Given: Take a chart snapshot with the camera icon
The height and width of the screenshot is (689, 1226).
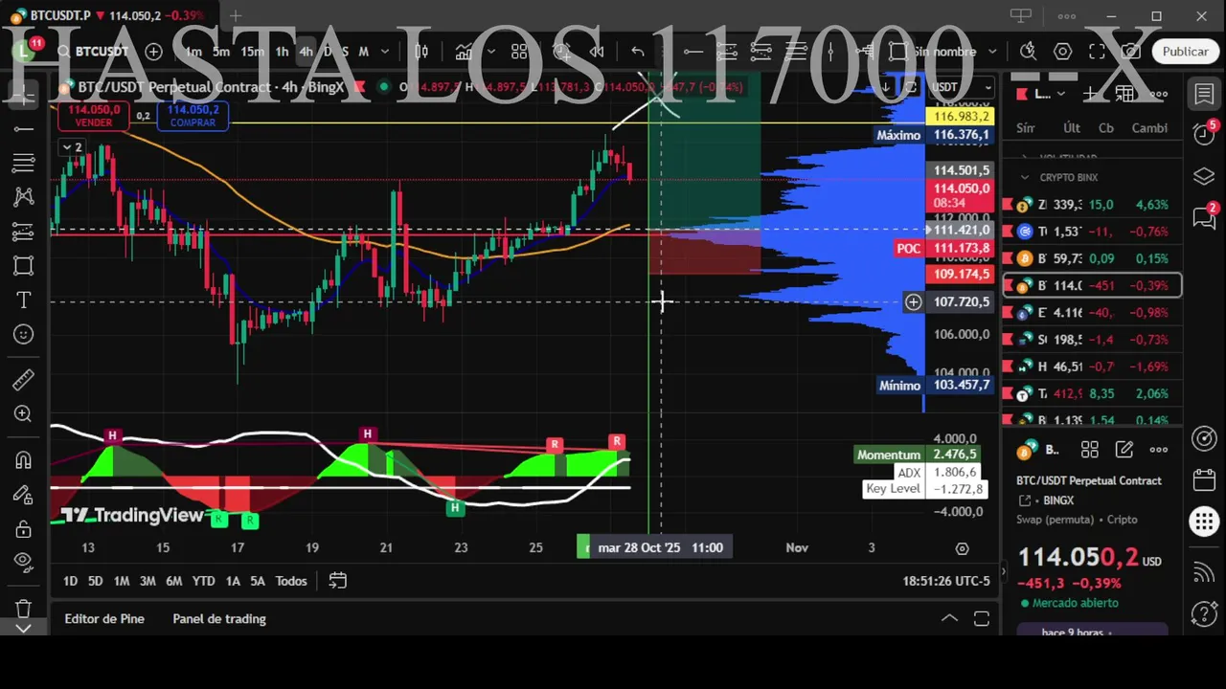Looking at the screenshot, I should pos(1132,52).
